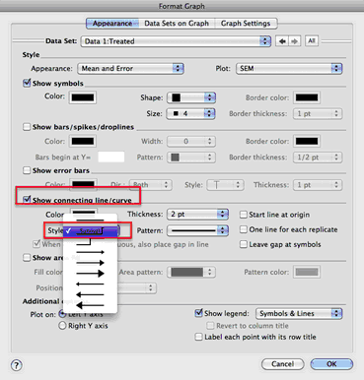The image size is (364, 380).
Task: Go to previous data set arrow
Action: click(282, 41)
